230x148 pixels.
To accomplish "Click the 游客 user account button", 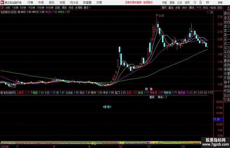I will pos(220,2).
